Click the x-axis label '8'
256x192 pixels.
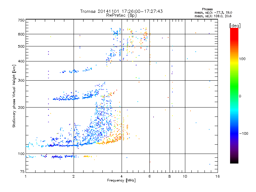pyautogui.click(x=170, y=176)
